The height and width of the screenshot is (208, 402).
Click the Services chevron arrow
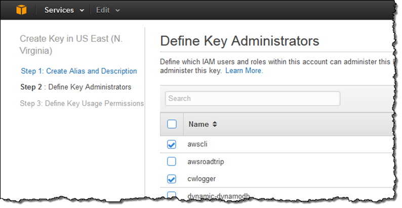[x=82, y=11]
